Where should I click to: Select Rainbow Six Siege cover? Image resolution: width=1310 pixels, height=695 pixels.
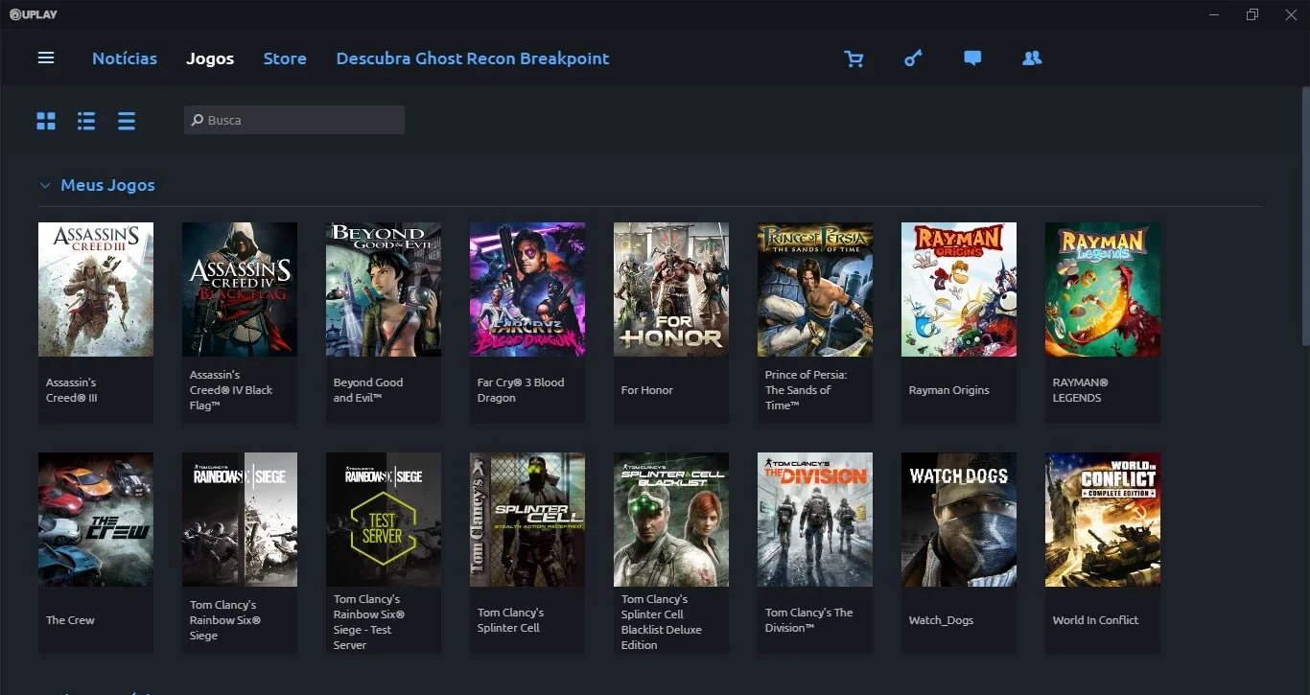[240, 520]
